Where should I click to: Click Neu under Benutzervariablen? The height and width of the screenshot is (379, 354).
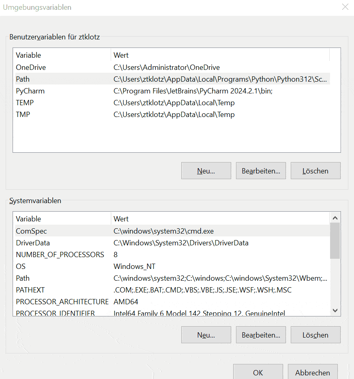[206, 171]
